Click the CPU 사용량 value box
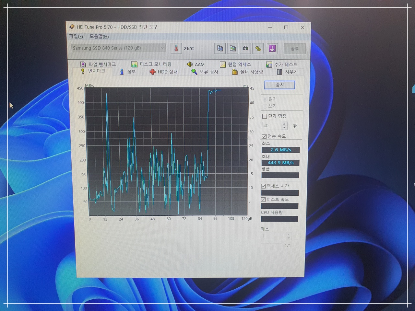415x311 pixels. [279, 219]
